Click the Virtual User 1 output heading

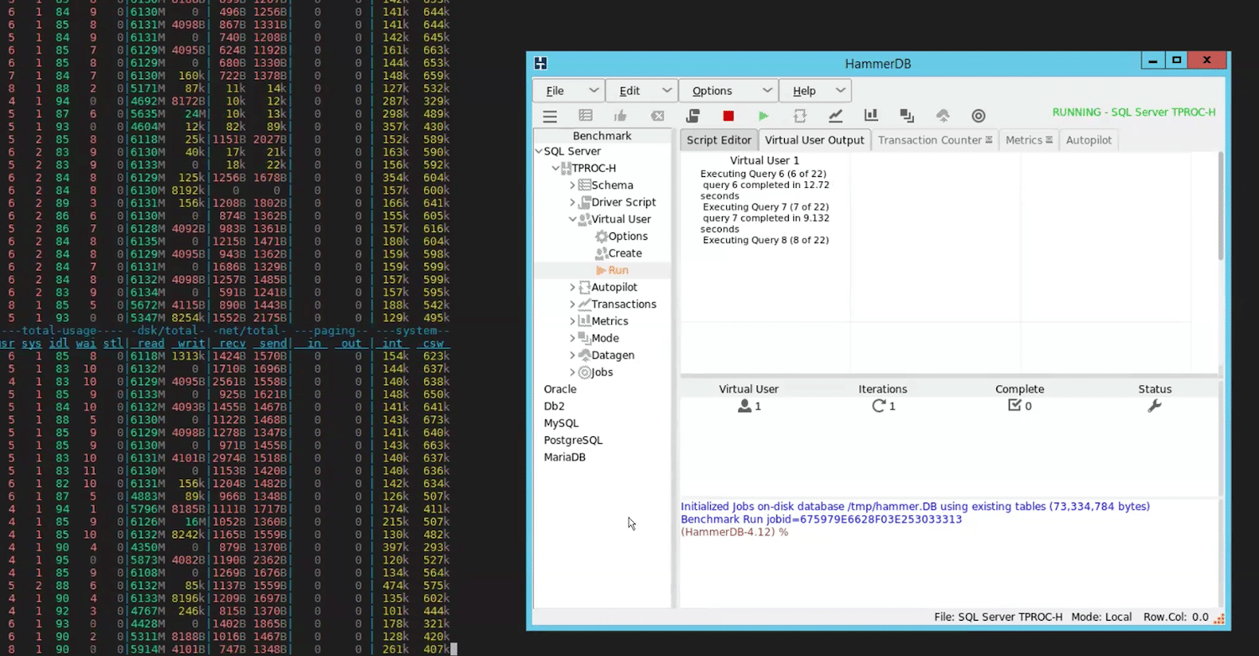click(x=765, y=160)
